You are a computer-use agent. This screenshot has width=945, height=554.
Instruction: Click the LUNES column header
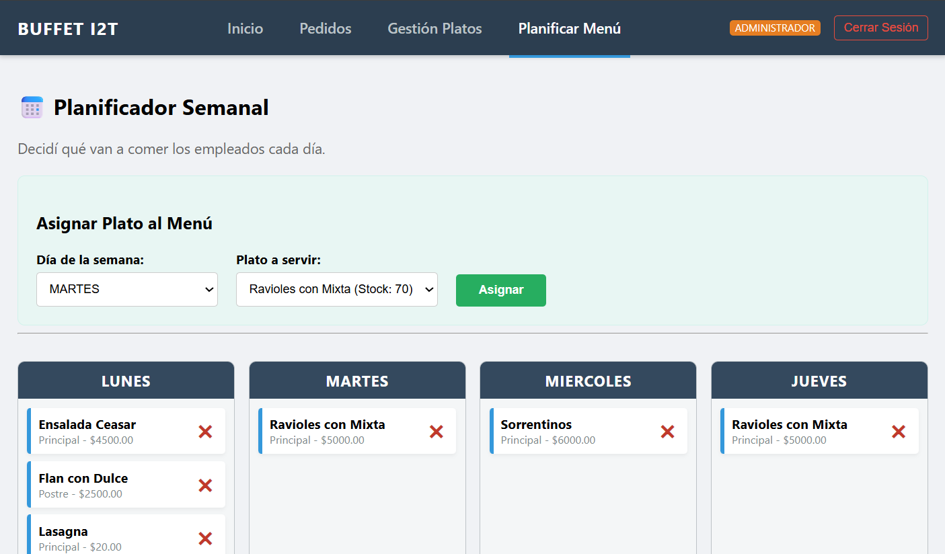(x=126, y=381)
